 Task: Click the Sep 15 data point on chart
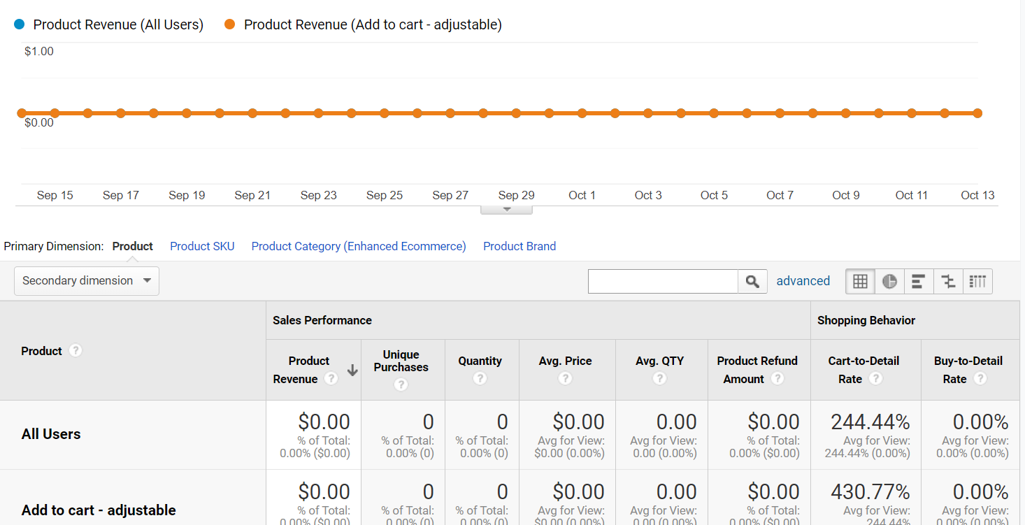coord(55,113)
